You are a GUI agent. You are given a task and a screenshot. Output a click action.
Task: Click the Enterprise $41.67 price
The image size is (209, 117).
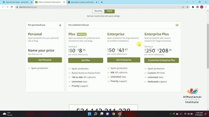[x=122, y=50]
